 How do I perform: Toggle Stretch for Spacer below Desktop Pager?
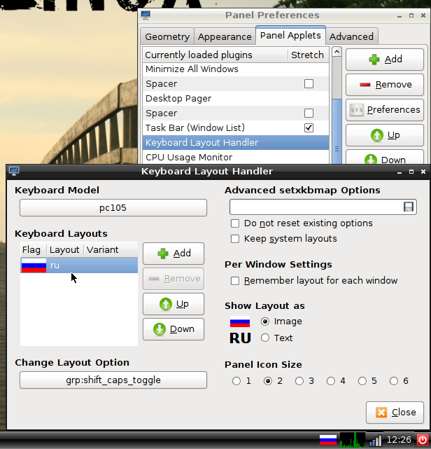(309, 113)
